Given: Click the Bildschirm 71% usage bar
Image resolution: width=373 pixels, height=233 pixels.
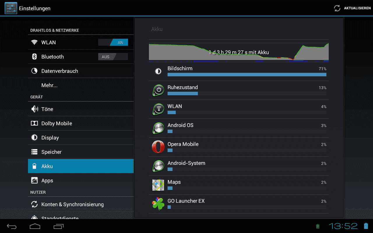Looking at the screenshot, I should (x=247, y=75).
